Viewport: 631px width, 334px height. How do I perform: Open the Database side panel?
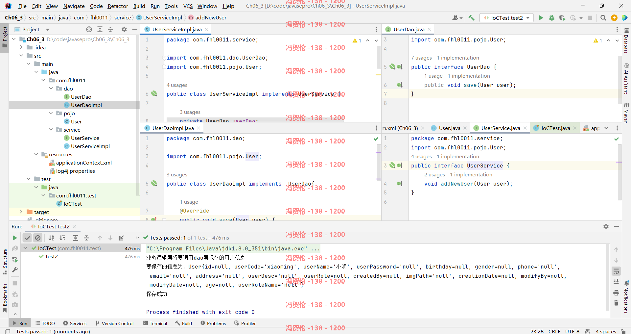[x=626, y=41]
